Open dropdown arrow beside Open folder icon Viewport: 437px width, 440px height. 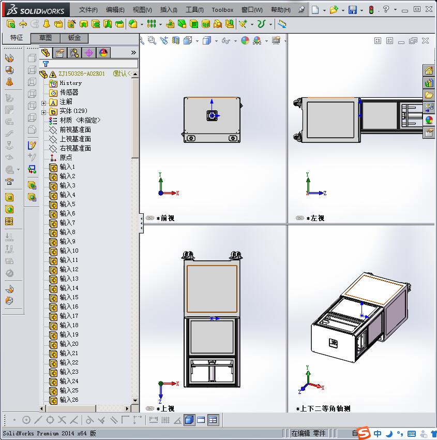point(343,10)
